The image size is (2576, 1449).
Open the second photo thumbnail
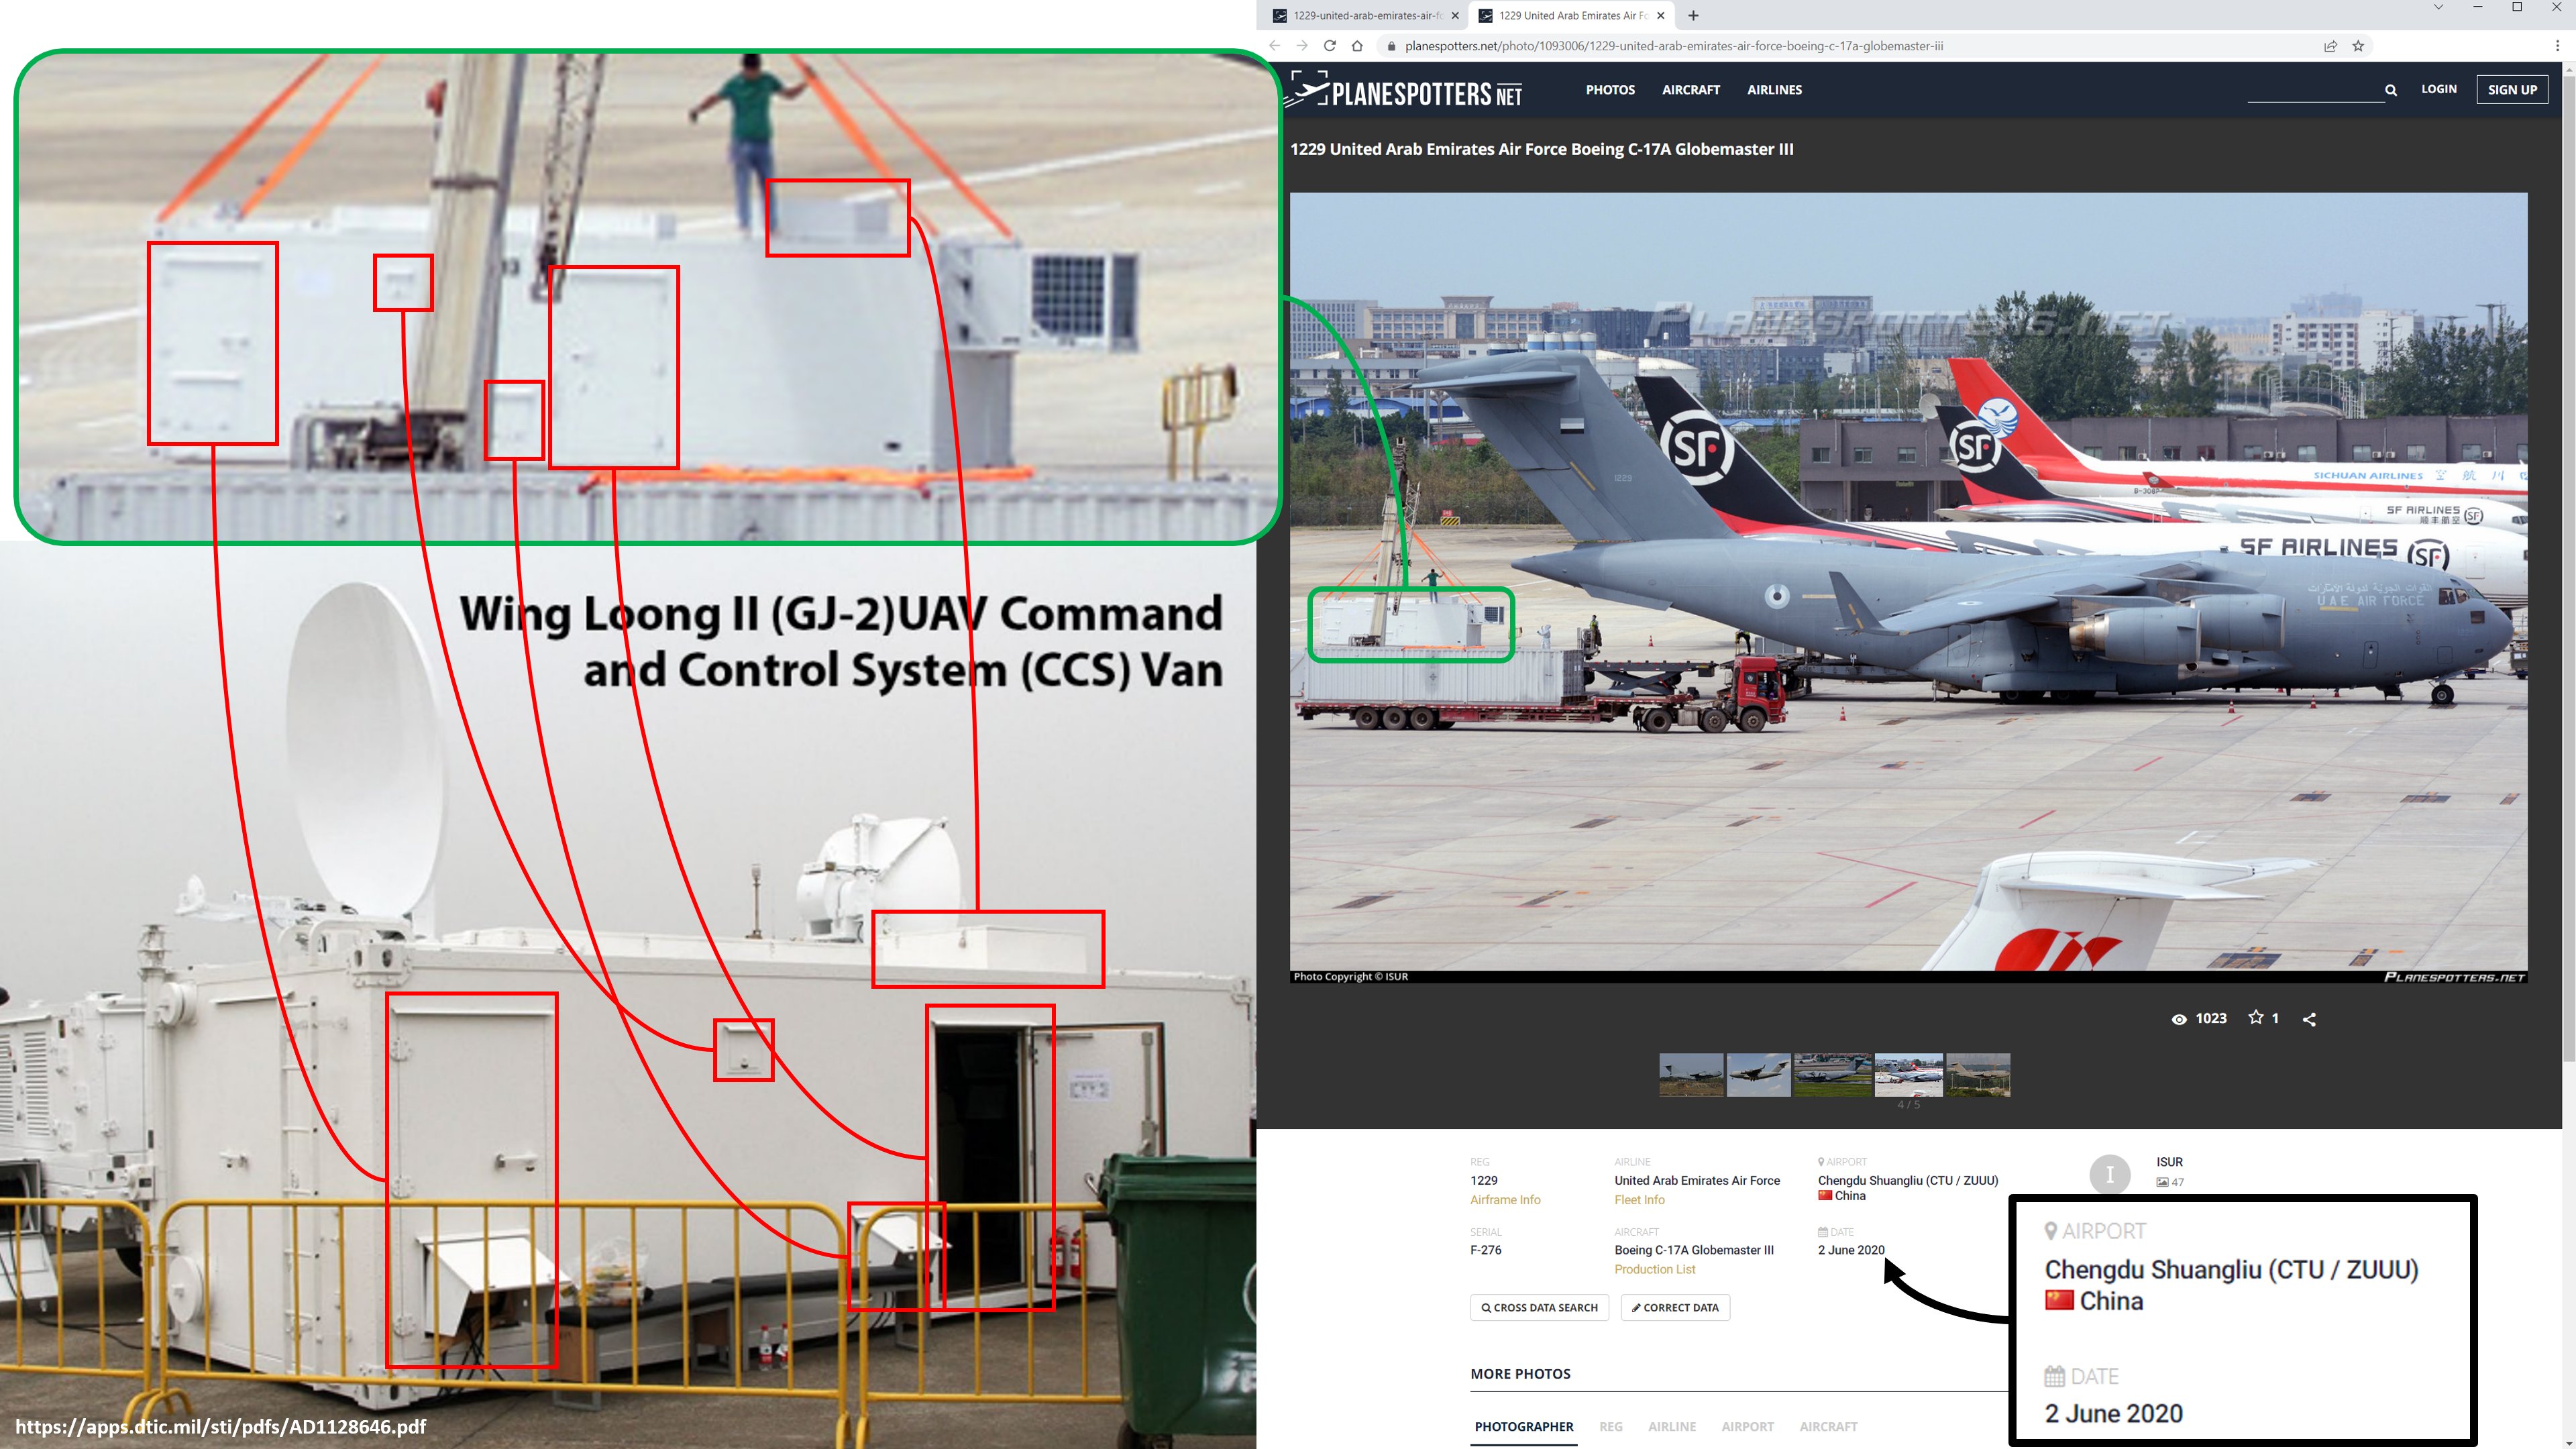point(1758,1075)
